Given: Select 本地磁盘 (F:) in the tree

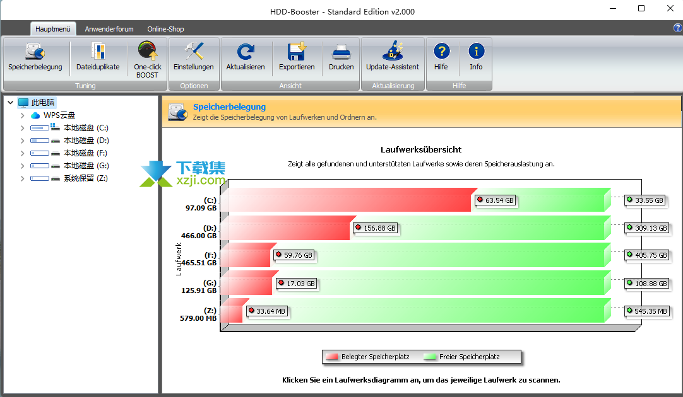Looking at the screenshot, I should coord(85,153).
